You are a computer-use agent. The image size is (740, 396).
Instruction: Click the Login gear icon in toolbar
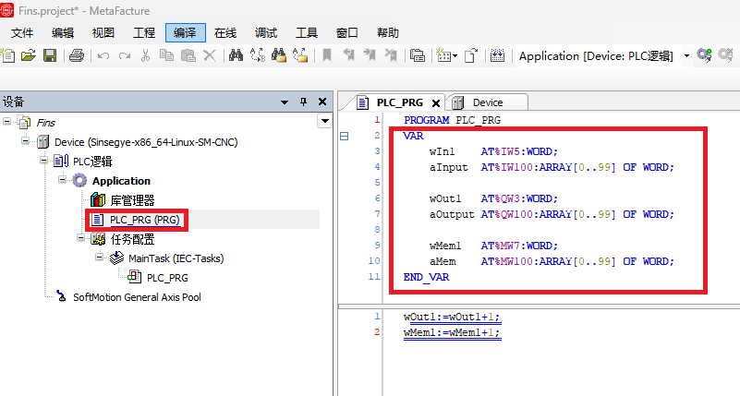click(705, 56)
